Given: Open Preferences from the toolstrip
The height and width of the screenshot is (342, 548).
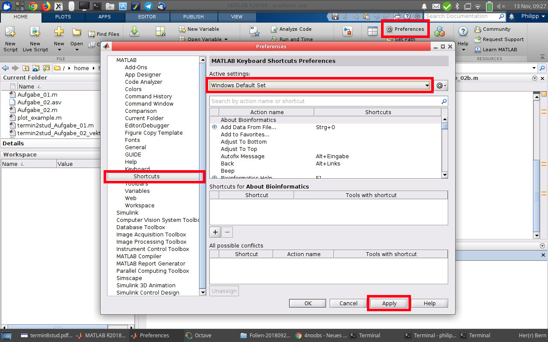Looking at the screenshot, I should pyautogui.click(x=405, y=29).
